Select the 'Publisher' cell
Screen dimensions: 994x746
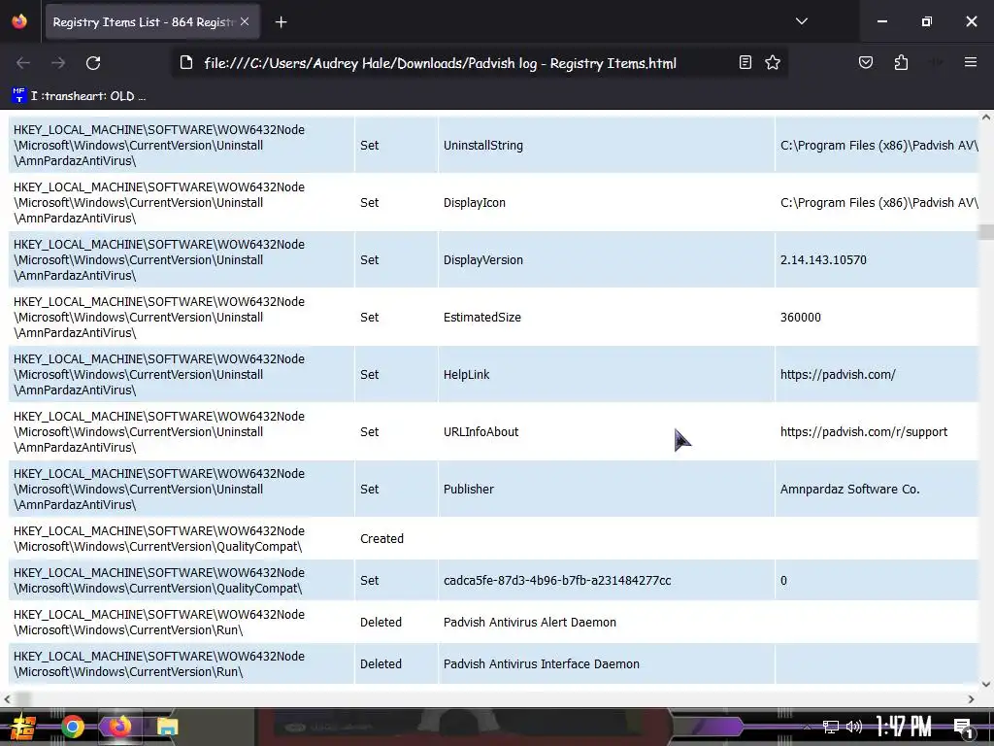(606, 490)
